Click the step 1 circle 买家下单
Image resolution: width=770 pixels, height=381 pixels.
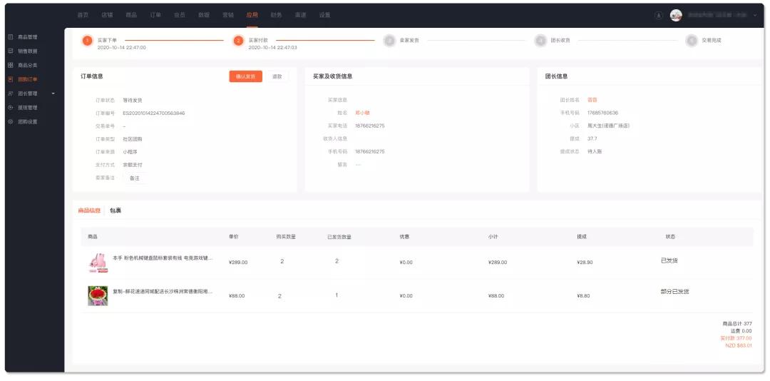tap(88, 41)
